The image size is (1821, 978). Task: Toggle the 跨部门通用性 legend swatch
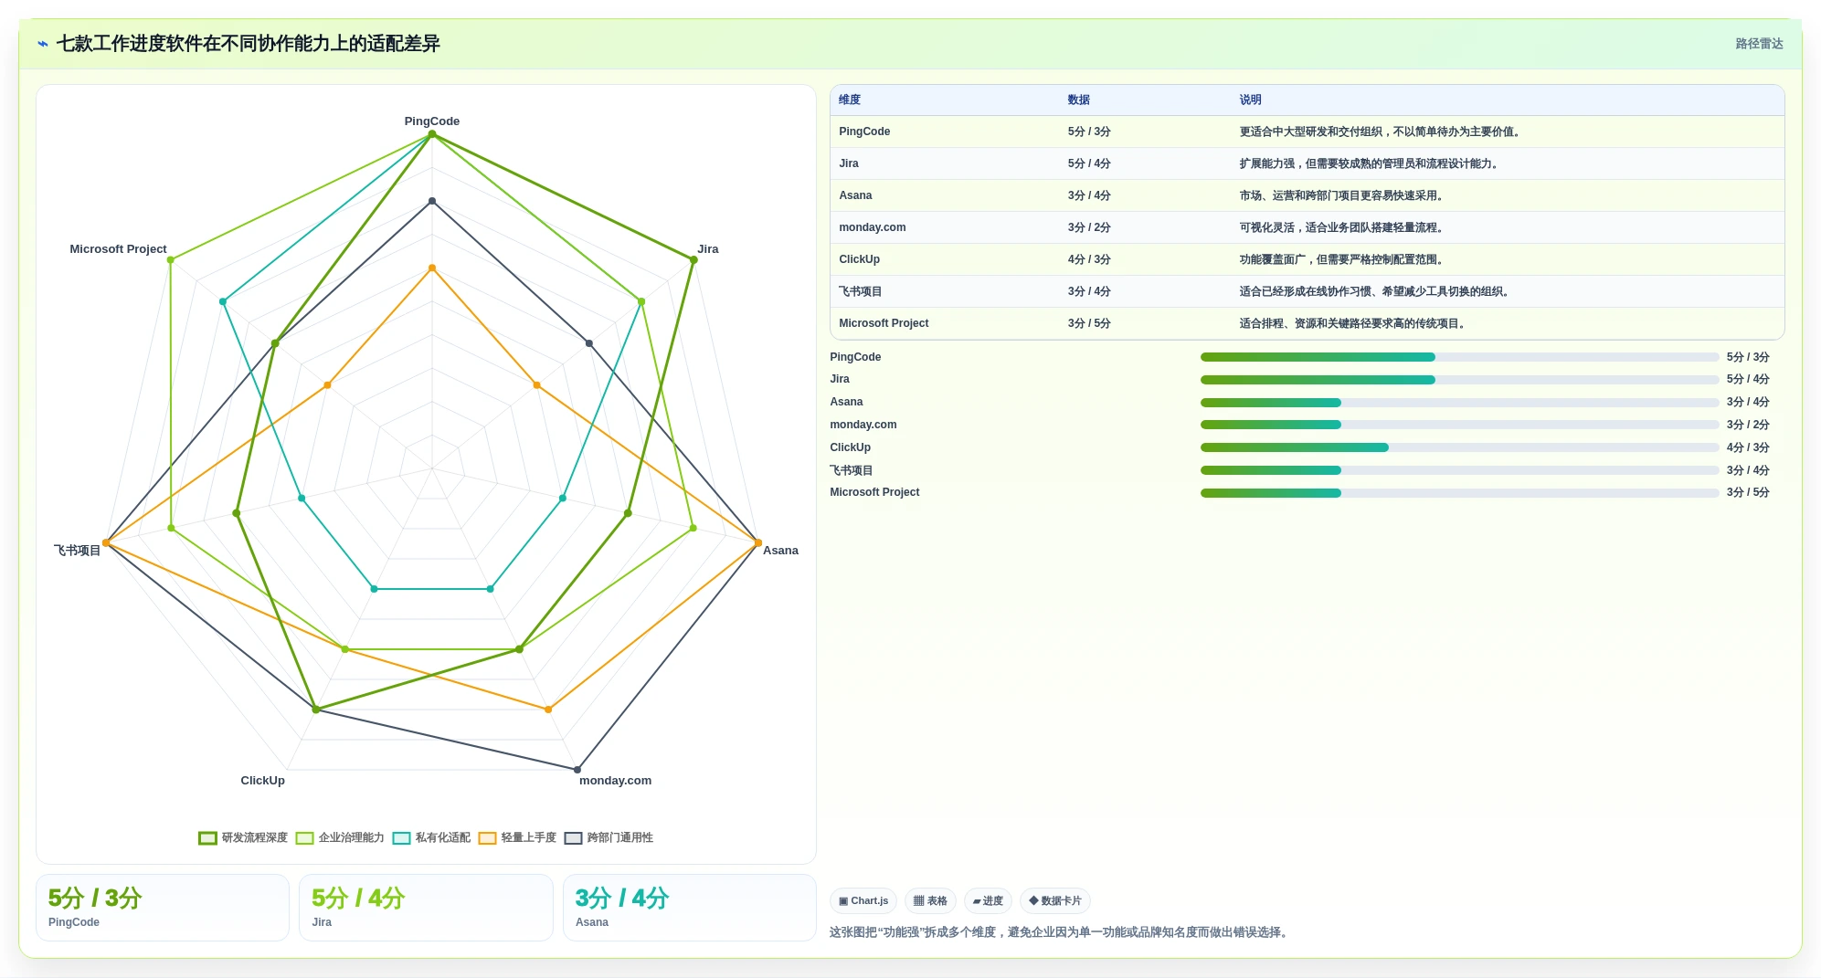click(573, 838)
